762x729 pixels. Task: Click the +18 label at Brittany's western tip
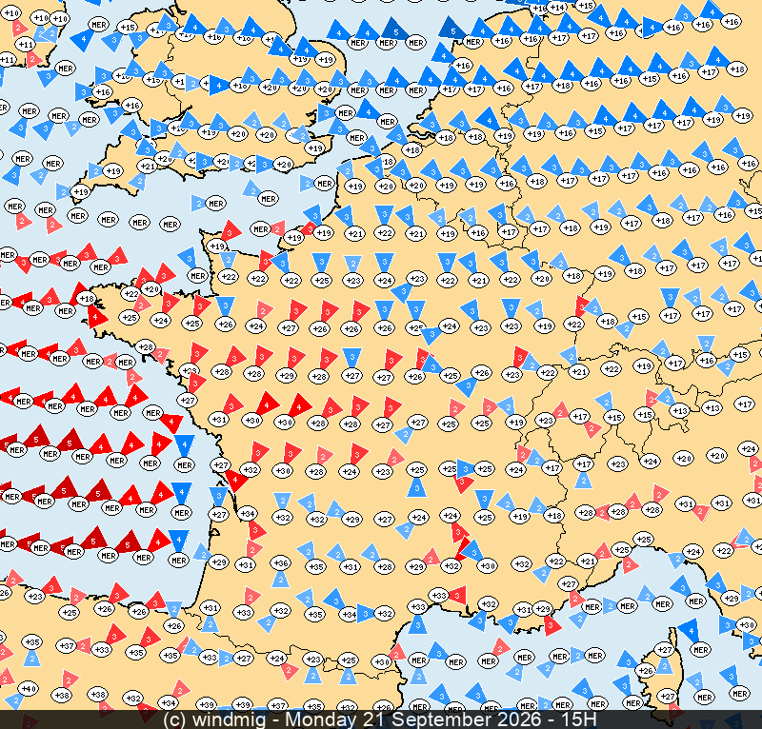pos(87,298)
